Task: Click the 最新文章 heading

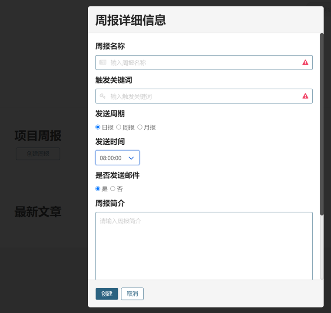Action: (x=38, y=212)
